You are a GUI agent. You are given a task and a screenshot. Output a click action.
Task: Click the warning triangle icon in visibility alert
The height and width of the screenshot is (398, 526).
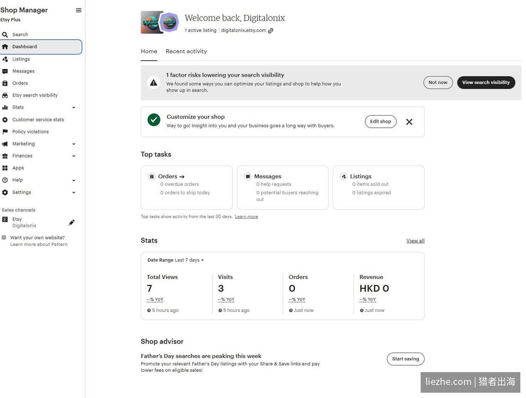coord(154,83)
